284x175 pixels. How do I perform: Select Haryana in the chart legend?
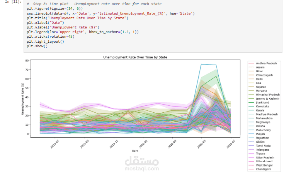261,91
